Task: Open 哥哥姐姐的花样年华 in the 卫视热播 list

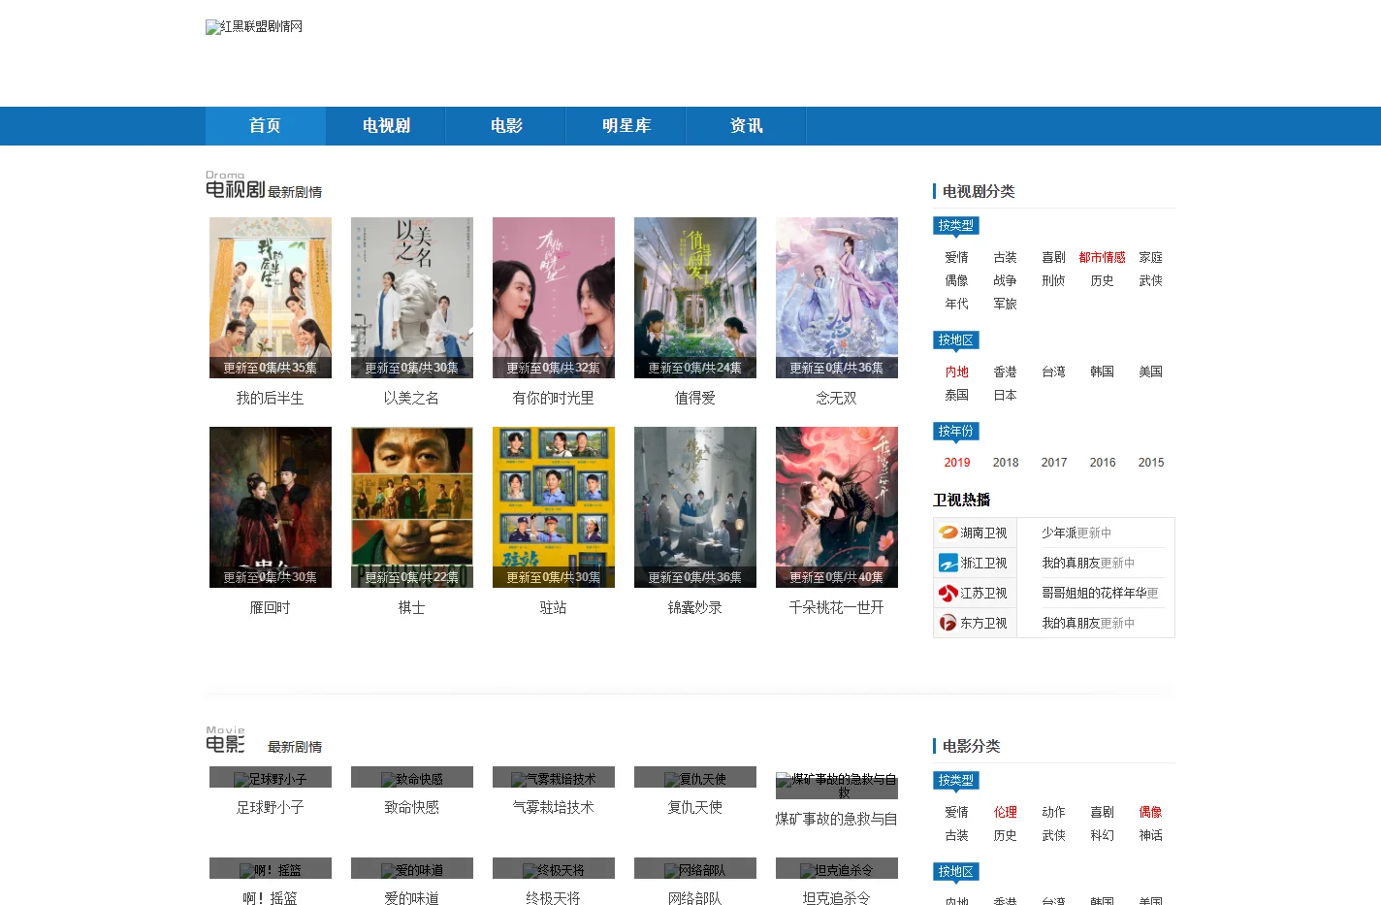Action: point(1094,593)
